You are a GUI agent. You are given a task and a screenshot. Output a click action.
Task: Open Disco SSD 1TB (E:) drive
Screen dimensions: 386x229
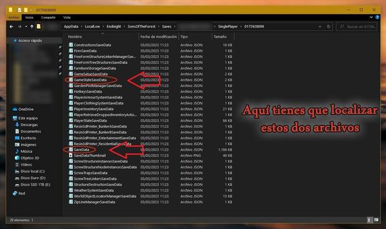click(x=33, y=184)
